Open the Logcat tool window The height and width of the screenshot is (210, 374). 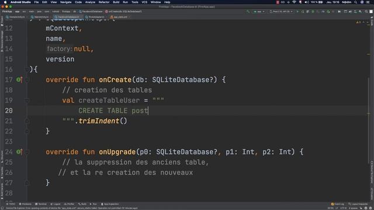pyautogui.click(x=56, y=204)
